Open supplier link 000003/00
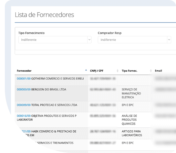The width and height of the screenshot is (176, 153). click(24, 89)
